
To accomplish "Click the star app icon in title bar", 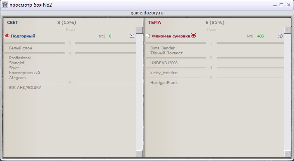I will coord(5,5).
